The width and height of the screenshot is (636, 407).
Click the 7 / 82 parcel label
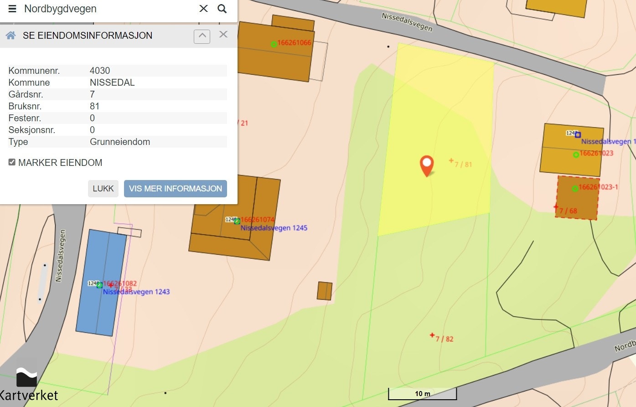pyautogui.click(x=445, y=339)
